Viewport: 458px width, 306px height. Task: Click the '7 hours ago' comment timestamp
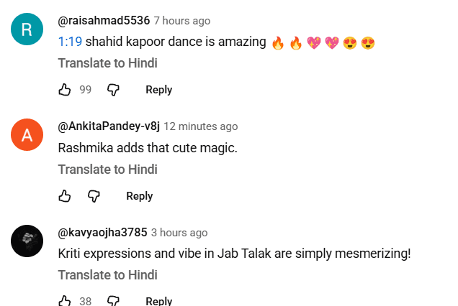[x=182, y=21]
